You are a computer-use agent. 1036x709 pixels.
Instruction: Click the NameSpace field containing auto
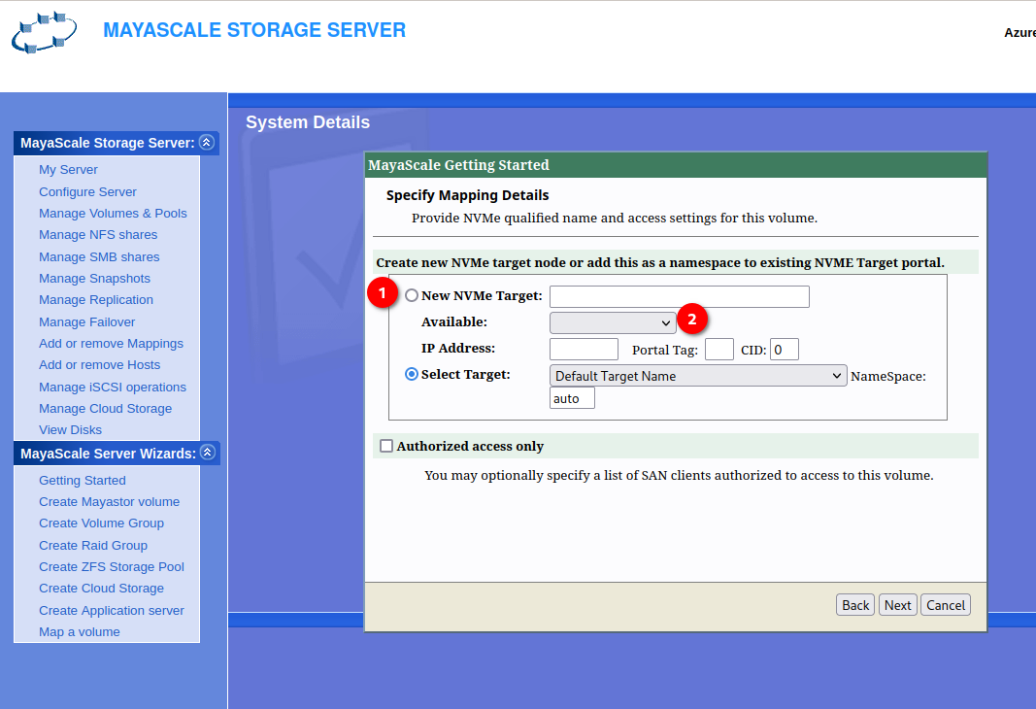[572, 398]
